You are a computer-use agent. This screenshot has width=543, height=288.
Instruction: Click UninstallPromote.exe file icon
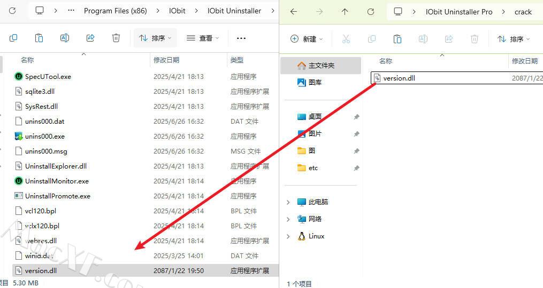pyautogui.click(x=19, y=196)
